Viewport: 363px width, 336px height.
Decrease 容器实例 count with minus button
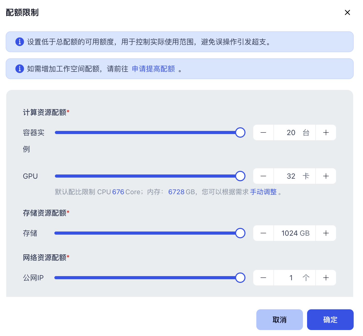pyautogui.click(x=263, y=132)
